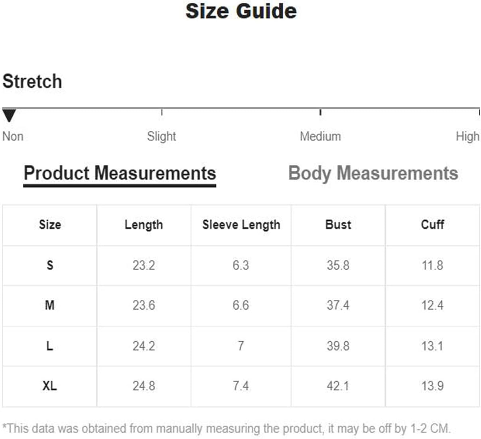Viewport: 481px width, 439px height.
Task: Click the High label on stretch scale
Action: pyautogui.click(x=467, y=136)
